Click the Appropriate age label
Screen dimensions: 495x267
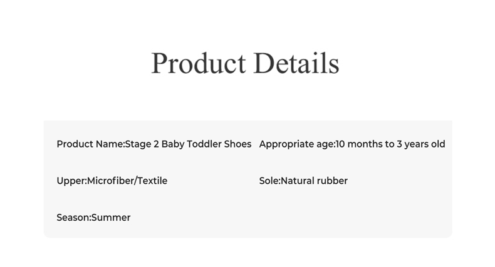(296, 144)
